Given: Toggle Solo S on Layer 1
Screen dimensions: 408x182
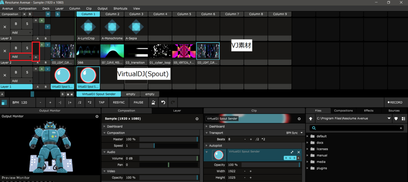Looking at the screenshot, I should pyautogui.click(x=27, y=72).
